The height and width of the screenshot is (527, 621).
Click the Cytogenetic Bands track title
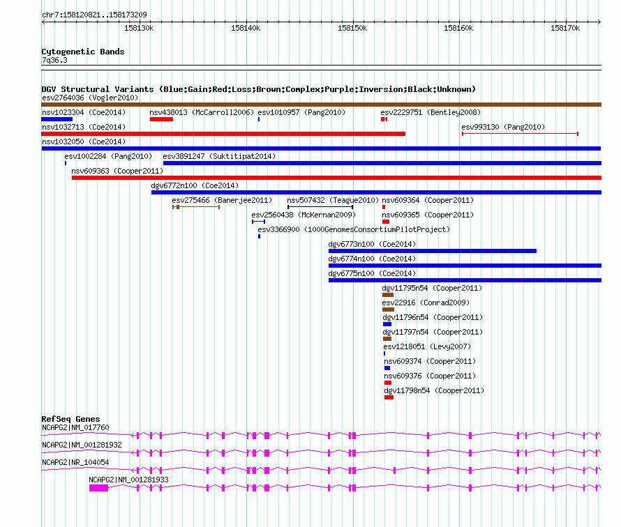(83, 52)
